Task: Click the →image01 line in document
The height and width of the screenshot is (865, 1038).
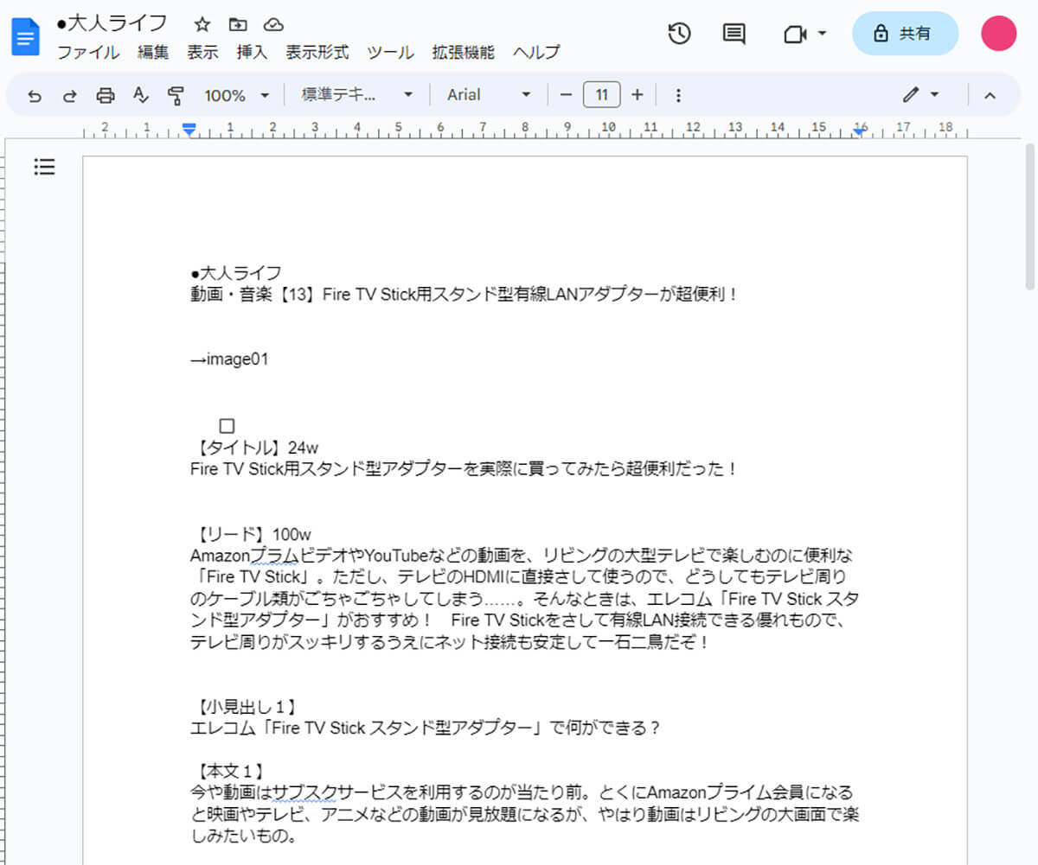Action: (x=229, y=359)
